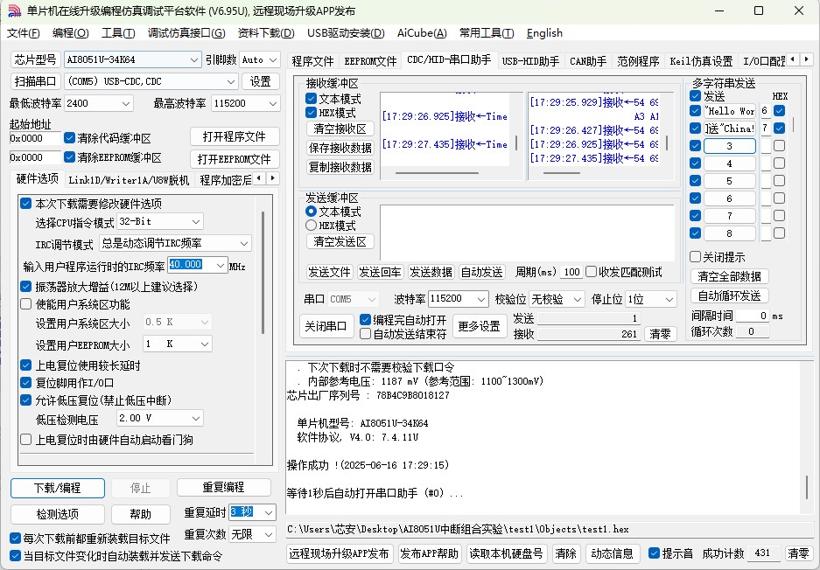Toggle 编程完自动打开 checkbox
The image size is (820, 570).
pyautogui.click(x=366, y=319)
